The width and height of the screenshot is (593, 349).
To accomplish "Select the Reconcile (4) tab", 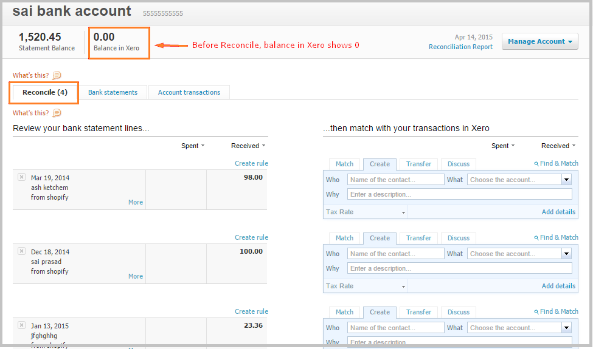I will (x=44, y=92).
